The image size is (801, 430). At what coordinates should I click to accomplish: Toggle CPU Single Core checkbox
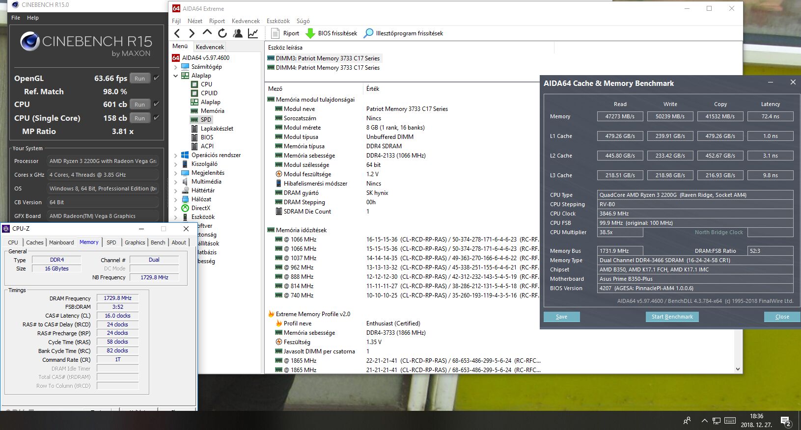pyautogui.click(x=156, y=117)
